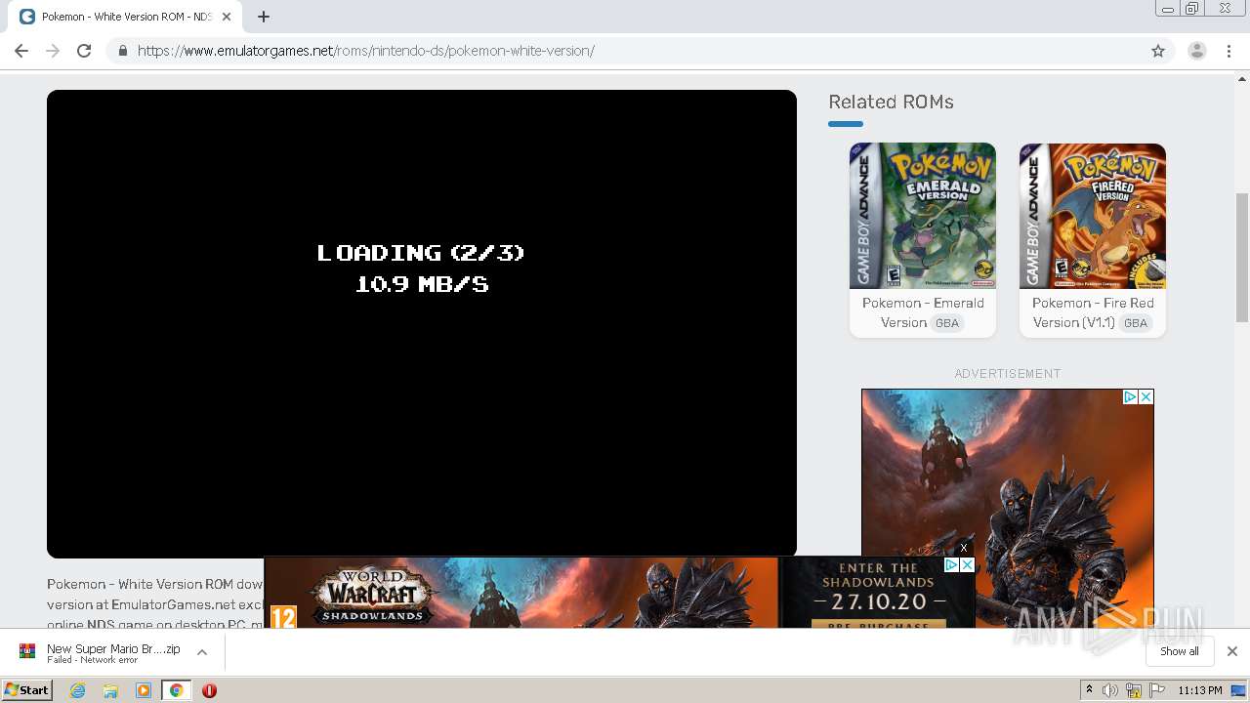This screenshot has height=703, width=1250.
Task: Launch Internet Explorer from taskbar
Action: click(77, 690)
